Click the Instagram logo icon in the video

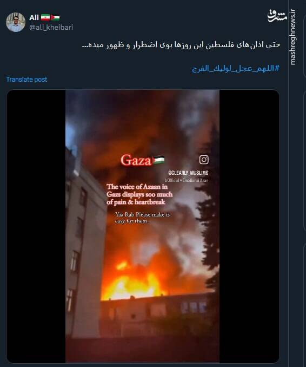tap(204, 160)
